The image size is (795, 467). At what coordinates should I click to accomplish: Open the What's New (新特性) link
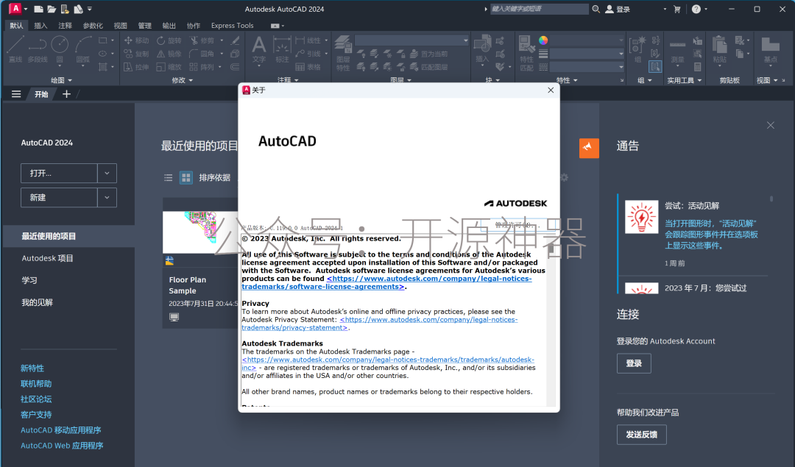[x=32, y=368]
